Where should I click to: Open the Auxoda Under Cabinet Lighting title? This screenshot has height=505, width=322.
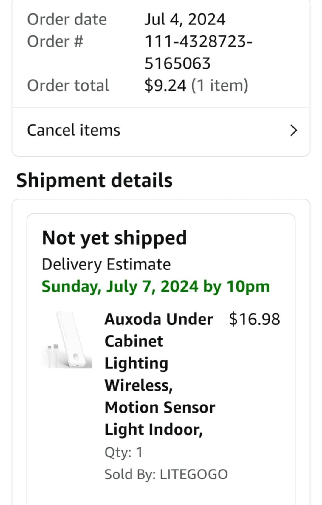click(160, 374)
